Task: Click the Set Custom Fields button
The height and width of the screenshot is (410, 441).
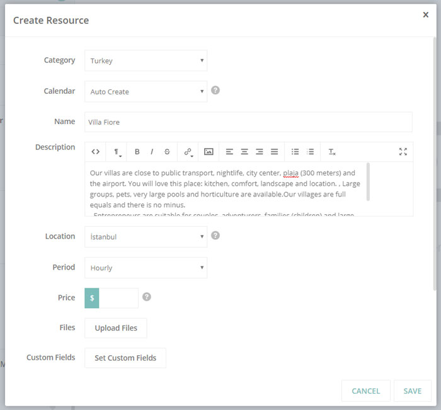Action: point(125,358)
